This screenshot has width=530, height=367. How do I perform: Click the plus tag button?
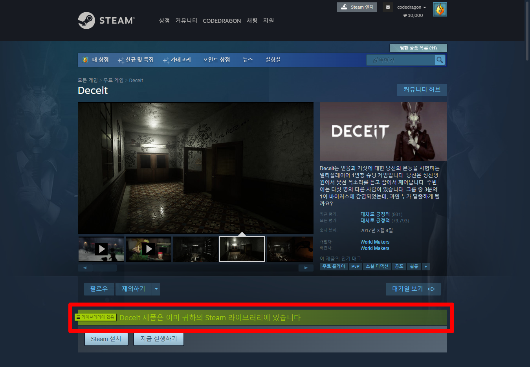425,266
